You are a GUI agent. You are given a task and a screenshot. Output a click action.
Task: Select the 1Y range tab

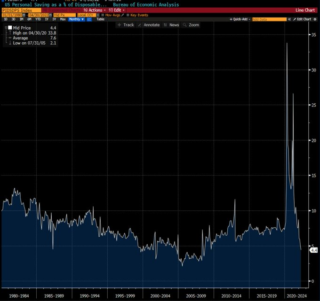47,19
